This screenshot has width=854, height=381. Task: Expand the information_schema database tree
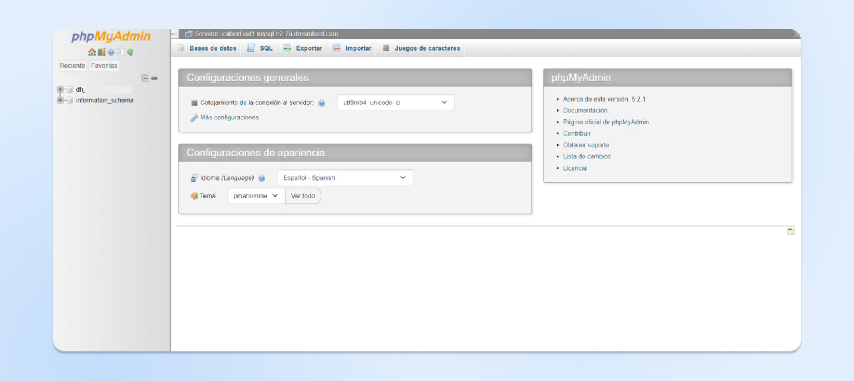61,100
